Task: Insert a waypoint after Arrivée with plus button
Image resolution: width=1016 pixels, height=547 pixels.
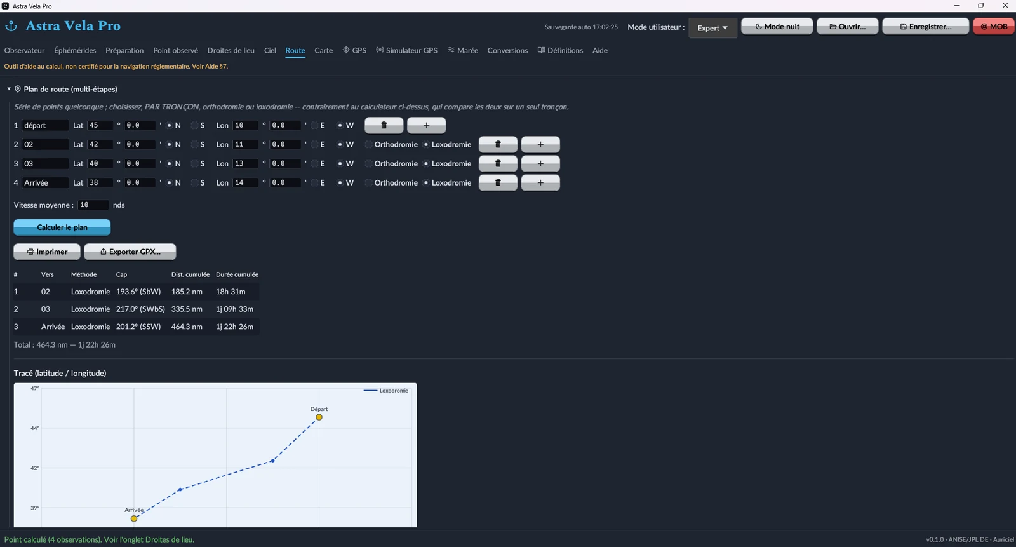Action: (x=540, y=182)
